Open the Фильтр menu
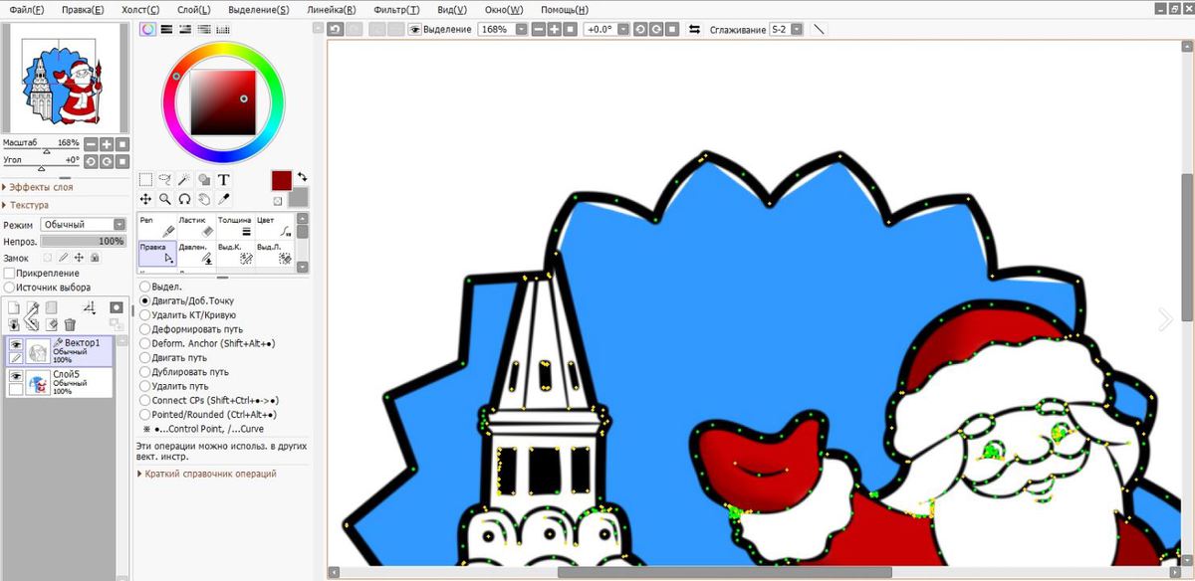 coord(396,10)
